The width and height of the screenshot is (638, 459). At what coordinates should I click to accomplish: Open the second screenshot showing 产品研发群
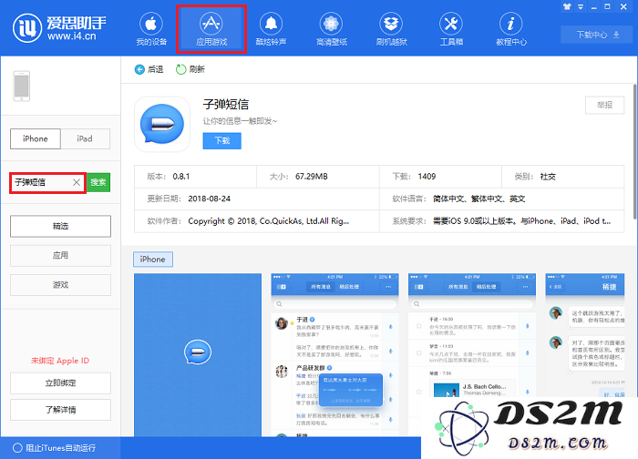tap(334, 354)
